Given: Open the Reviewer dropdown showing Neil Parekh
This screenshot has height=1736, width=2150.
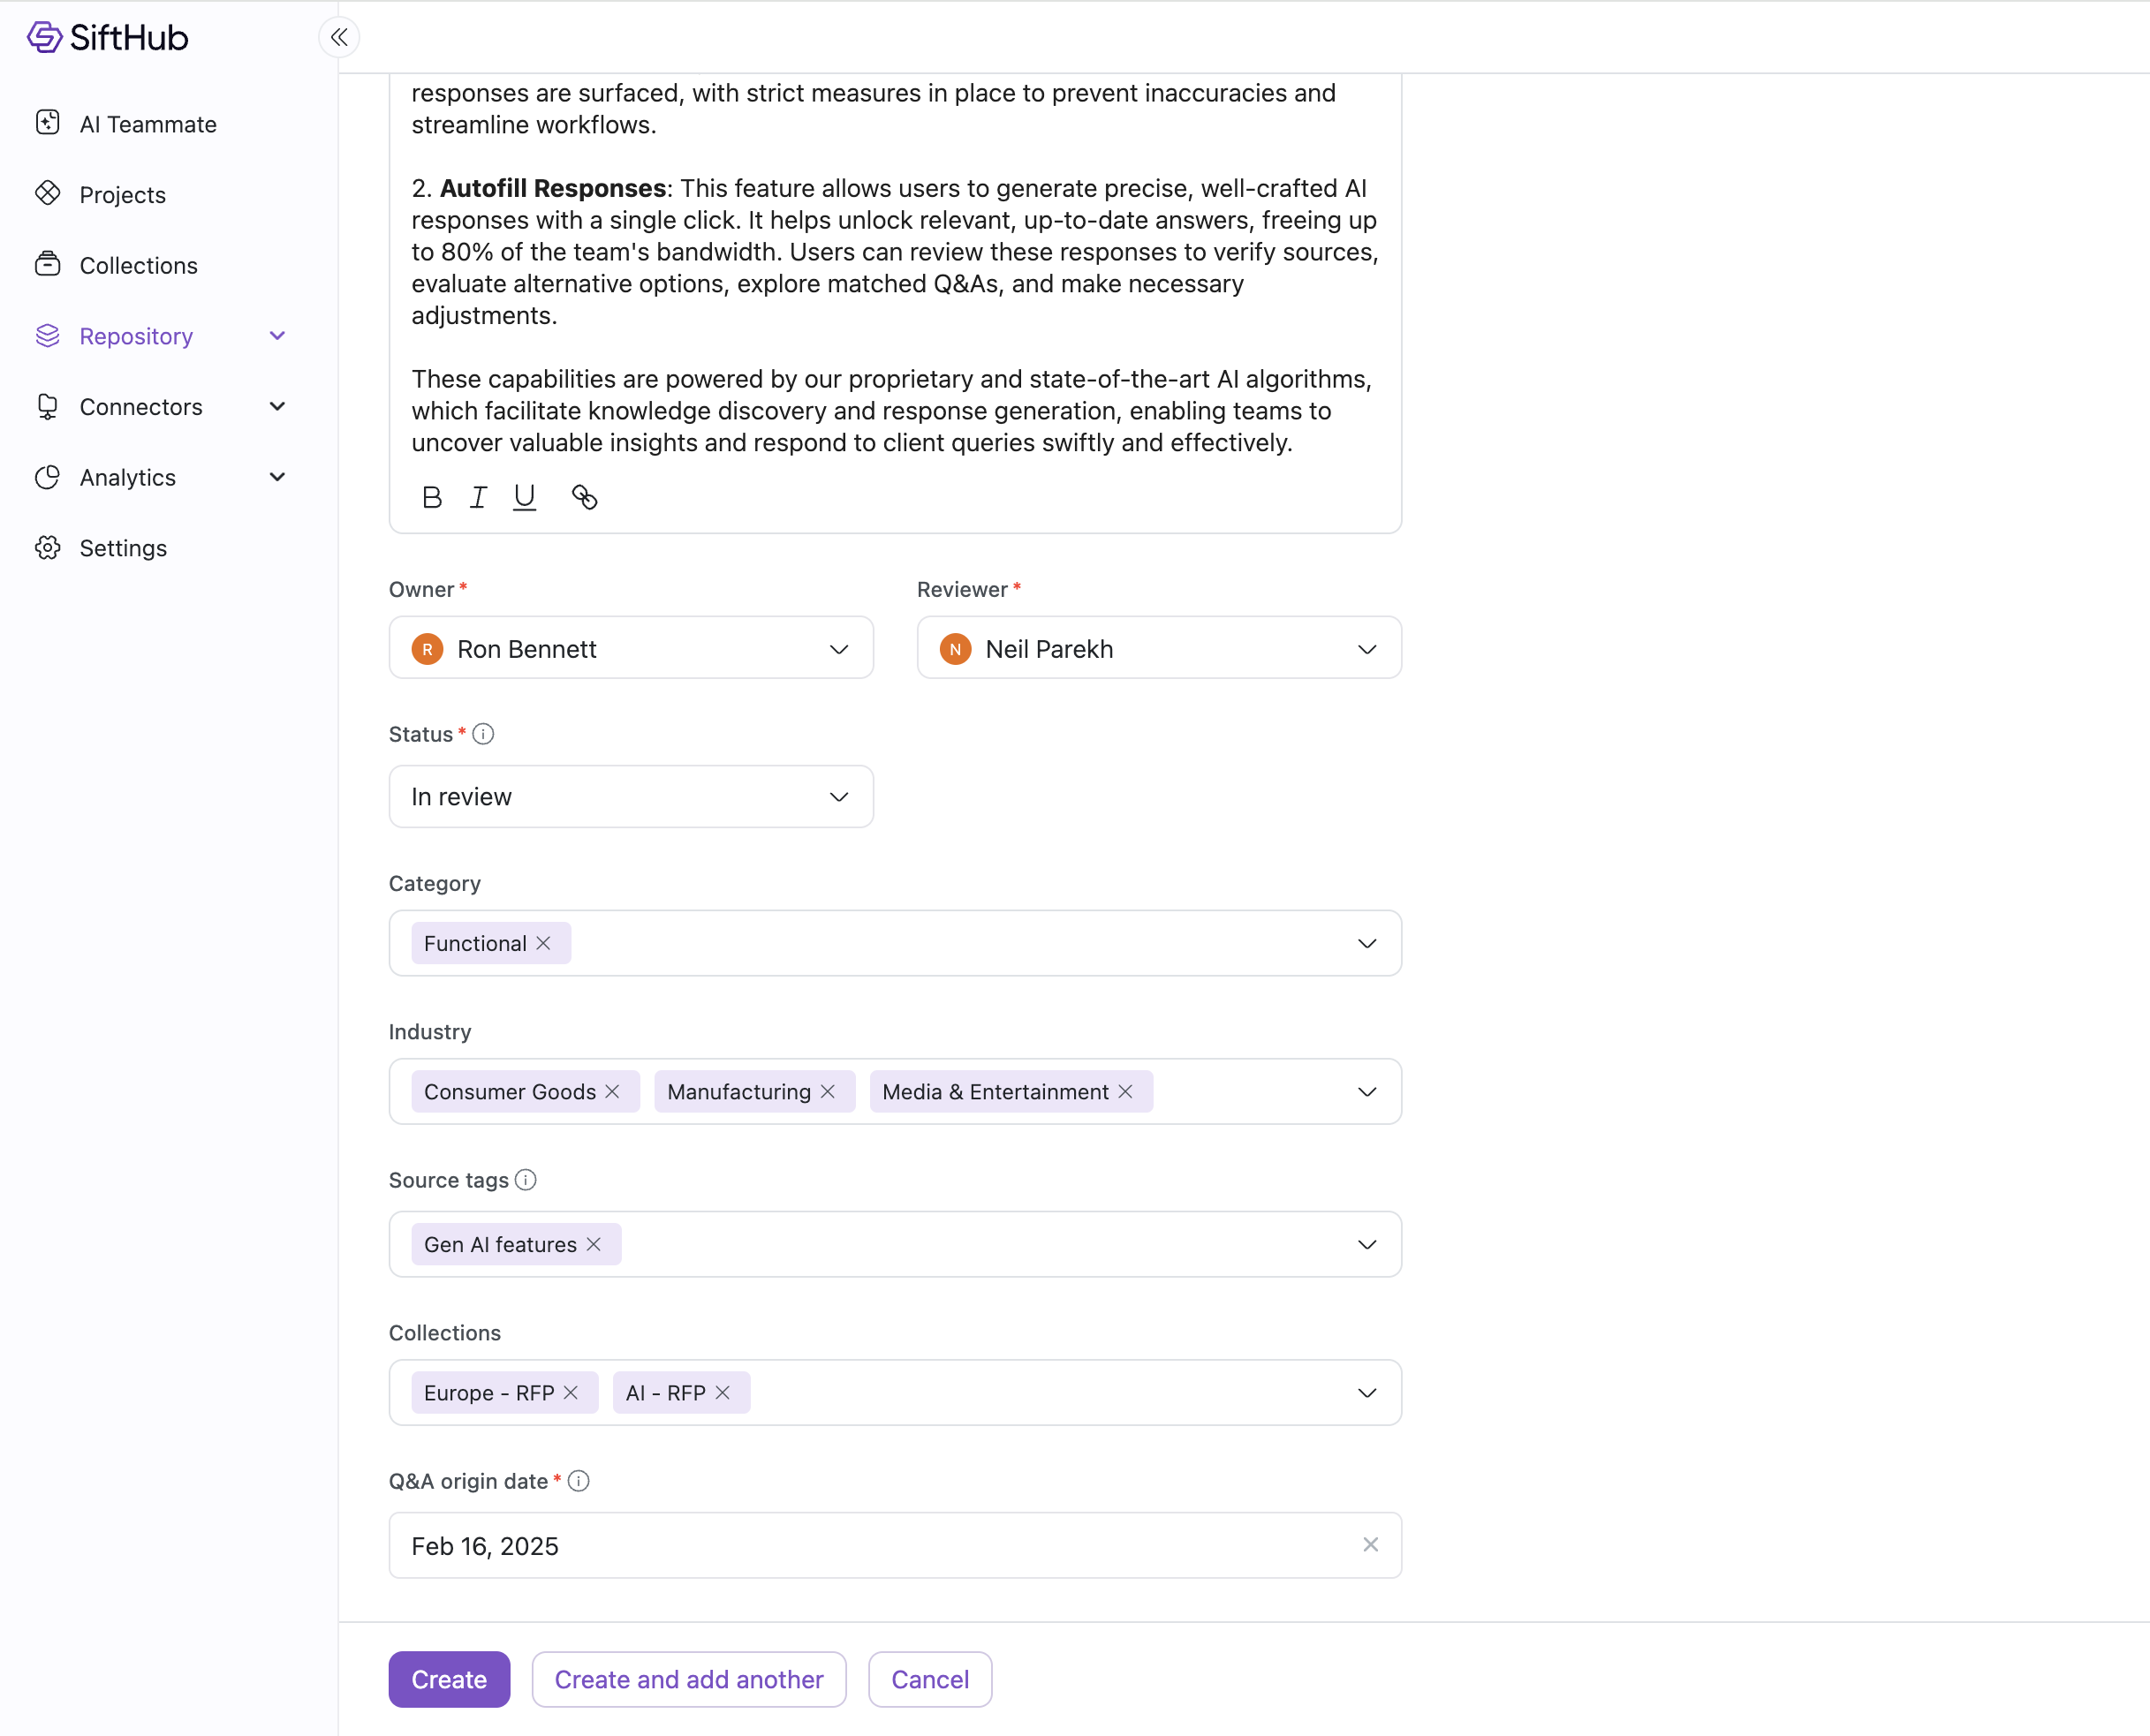Looking at the screenshot, I should coord(1159,648).
